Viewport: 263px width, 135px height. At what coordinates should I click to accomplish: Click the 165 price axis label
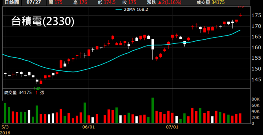pyautogui.click(x=257, y=37)
